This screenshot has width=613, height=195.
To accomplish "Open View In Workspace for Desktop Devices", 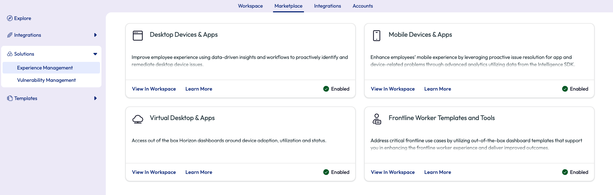I will pyautogui.click(x=154, y=89).
